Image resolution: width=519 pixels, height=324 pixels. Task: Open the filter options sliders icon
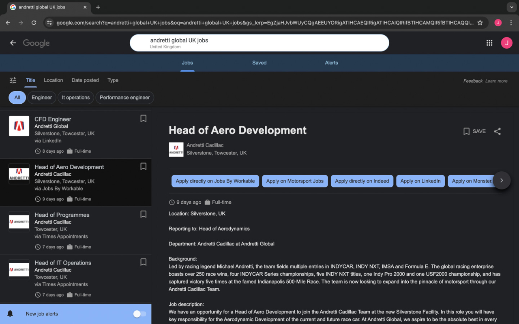coord(13,80)
